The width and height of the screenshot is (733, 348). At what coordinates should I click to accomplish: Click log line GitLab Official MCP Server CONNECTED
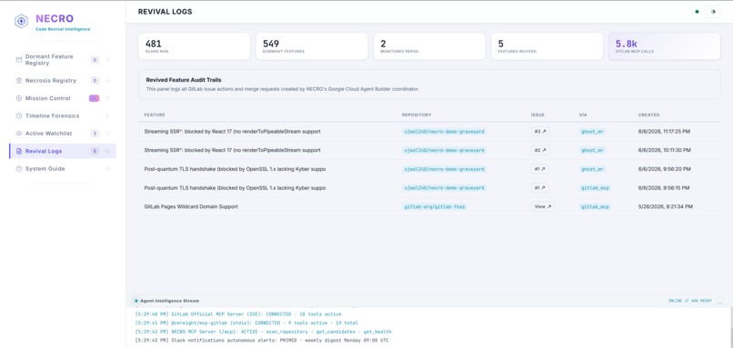point(238,314)
